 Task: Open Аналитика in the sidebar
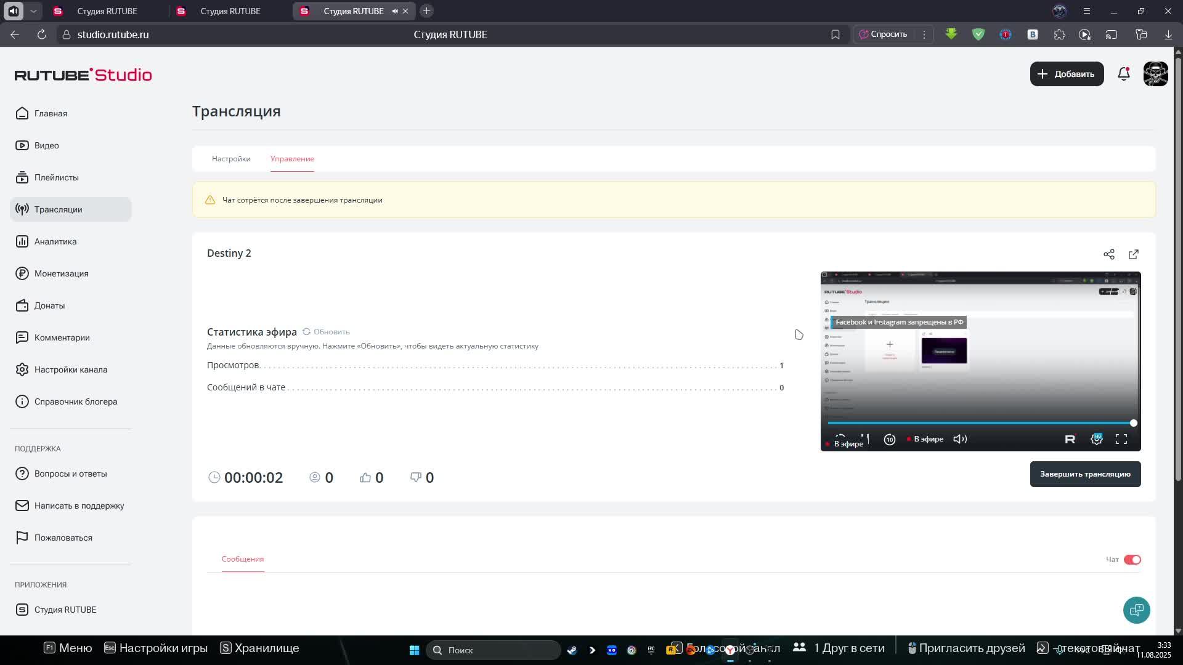click(x=55, y=241)
